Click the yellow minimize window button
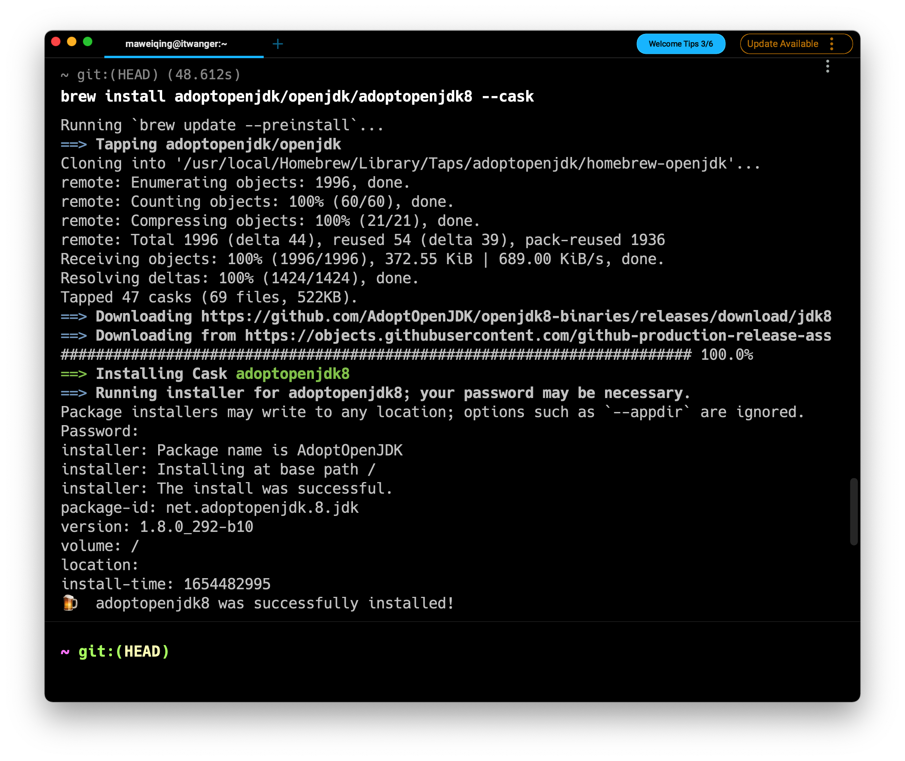This screenshot has height=761, width=905. [72, 42]
